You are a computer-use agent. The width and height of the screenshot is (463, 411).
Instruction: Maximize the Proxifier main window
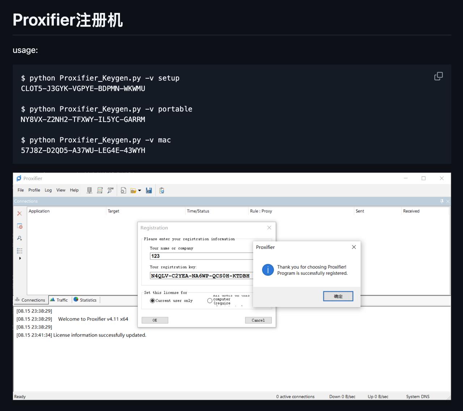click(424, 178)
